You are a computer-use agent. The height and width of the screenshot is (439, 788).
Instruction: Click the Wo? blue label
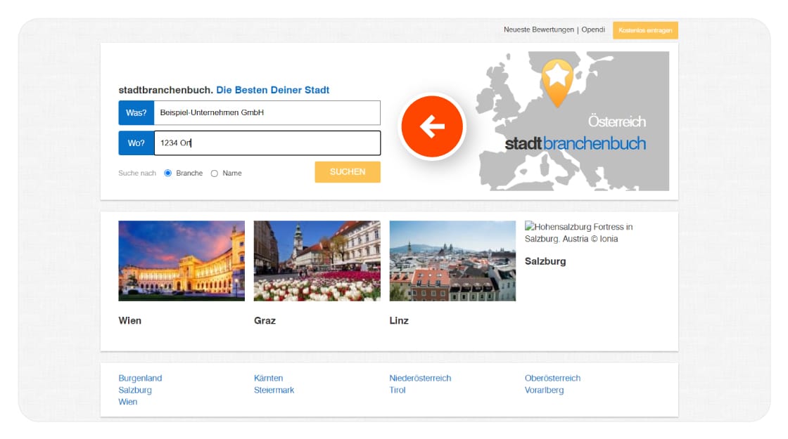(136, 143)
